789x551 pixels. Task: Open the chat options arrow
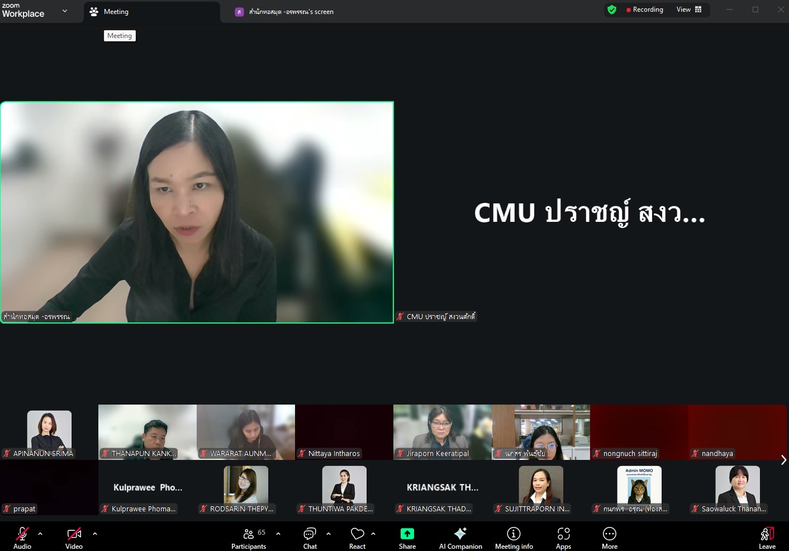[x=329, y=534]
